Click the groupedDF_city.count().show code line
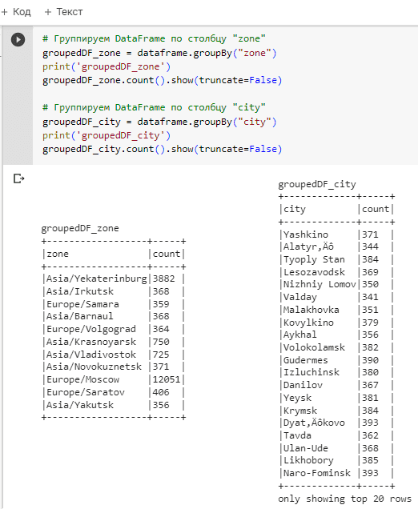This screenshot has height=509, width=418. pos(162,149)
